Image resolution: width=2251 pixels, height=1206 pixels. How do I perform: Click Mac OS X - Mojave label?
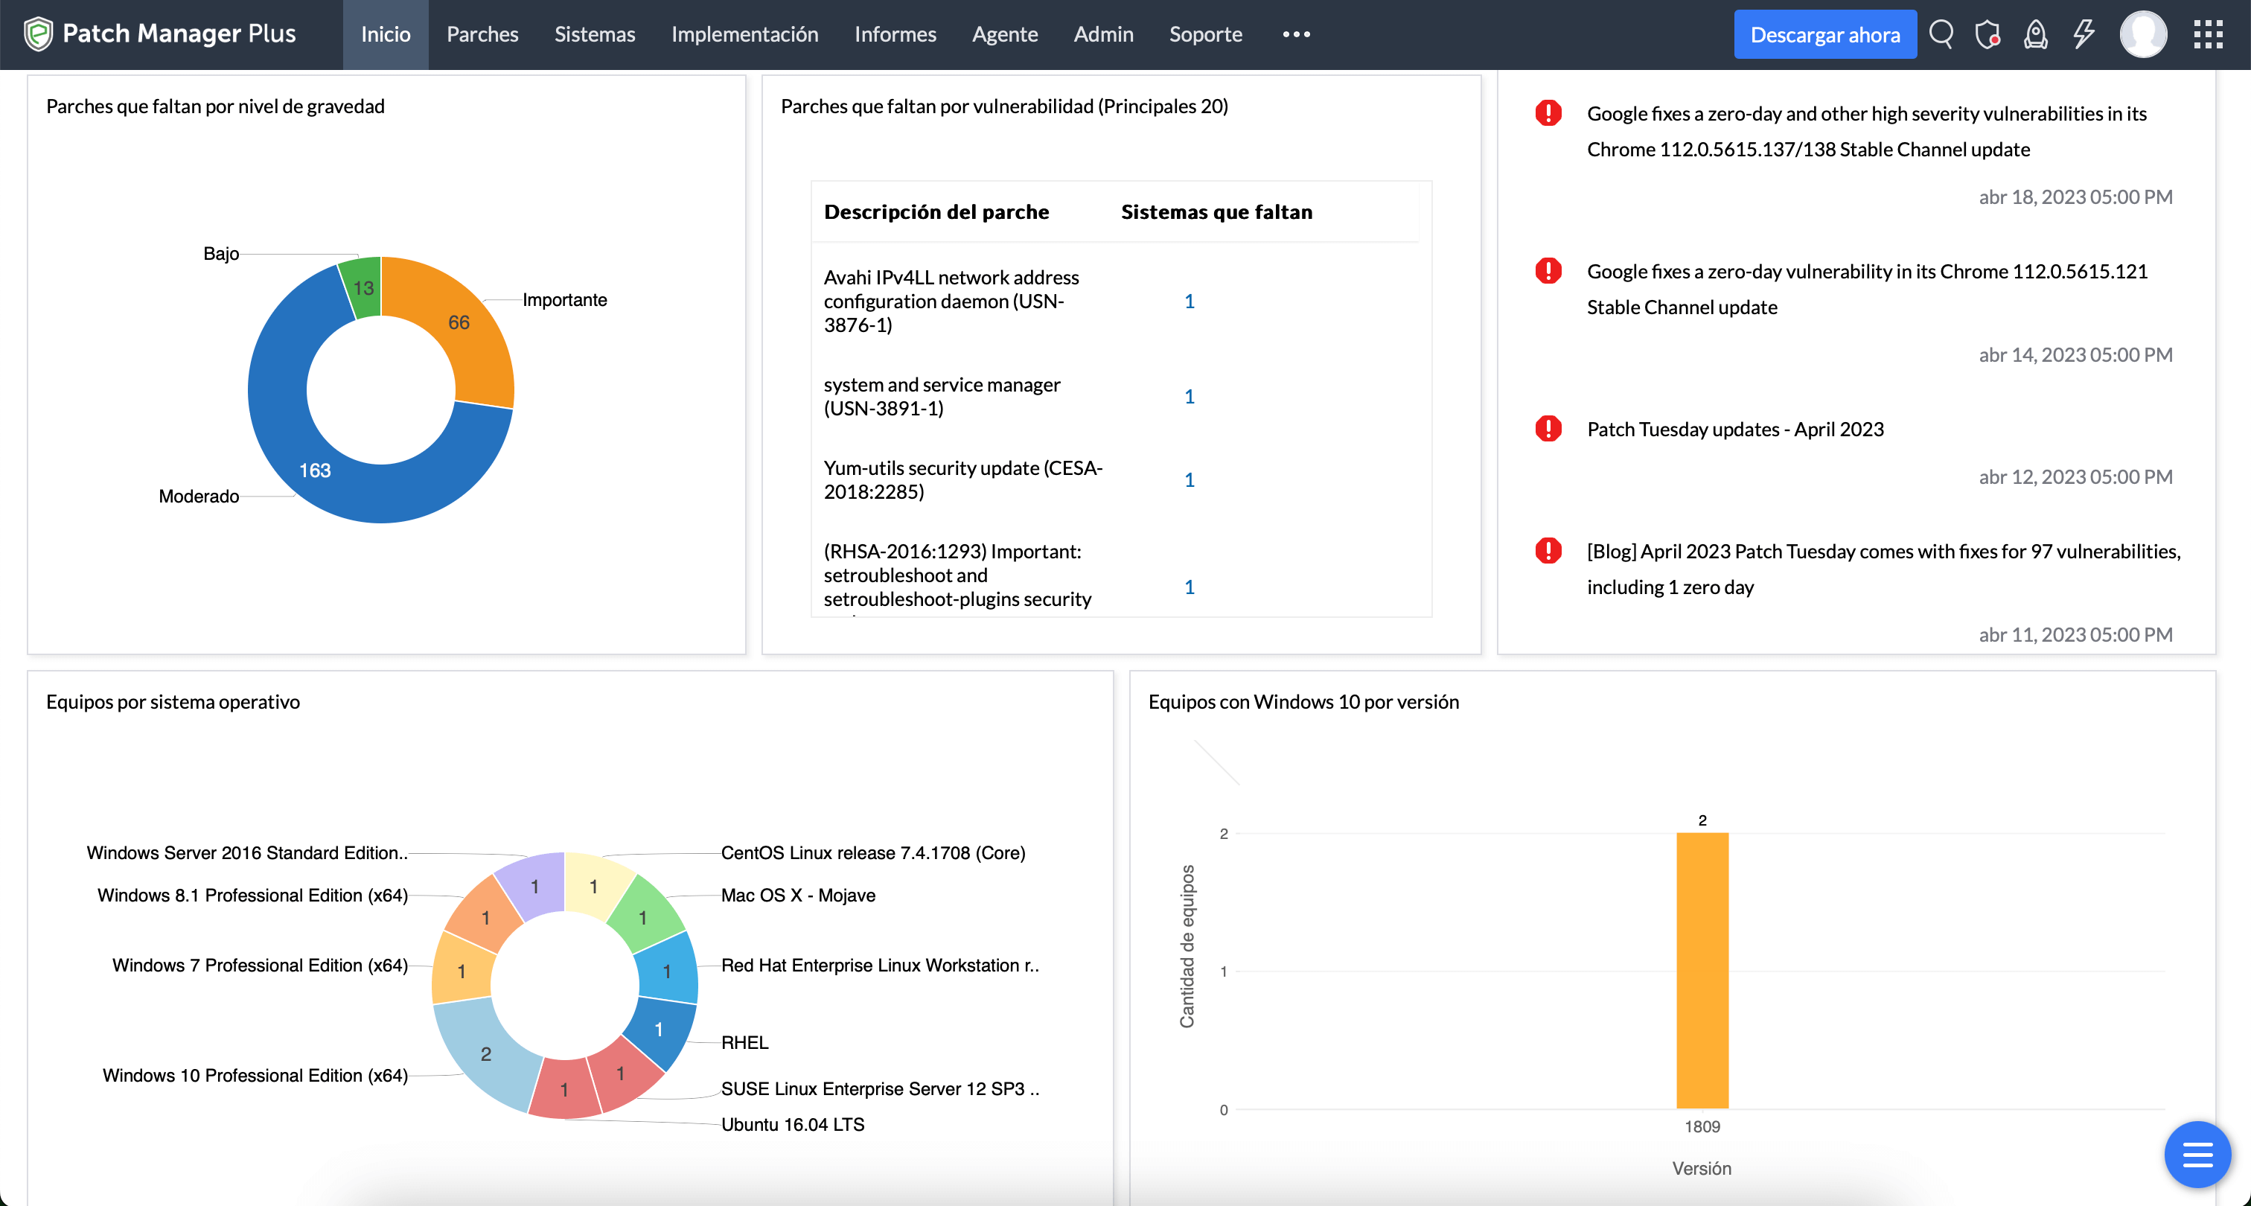point(798,895)
